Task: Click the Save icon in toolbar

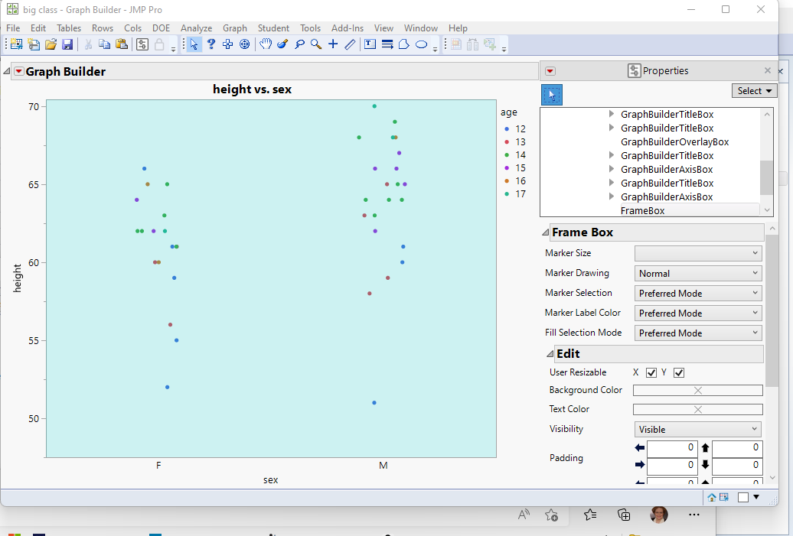Action: pos(67,44)
